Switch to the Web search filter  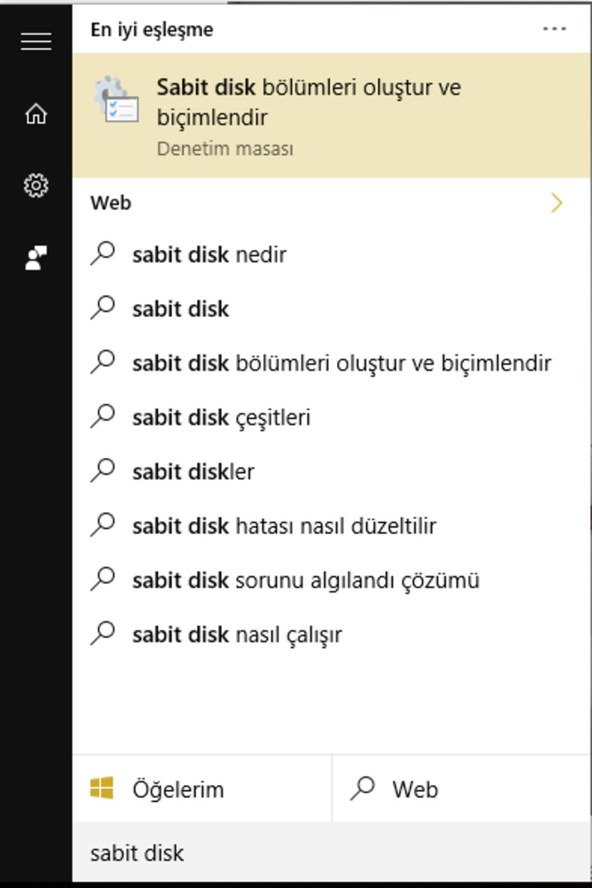tap(414, 788)
